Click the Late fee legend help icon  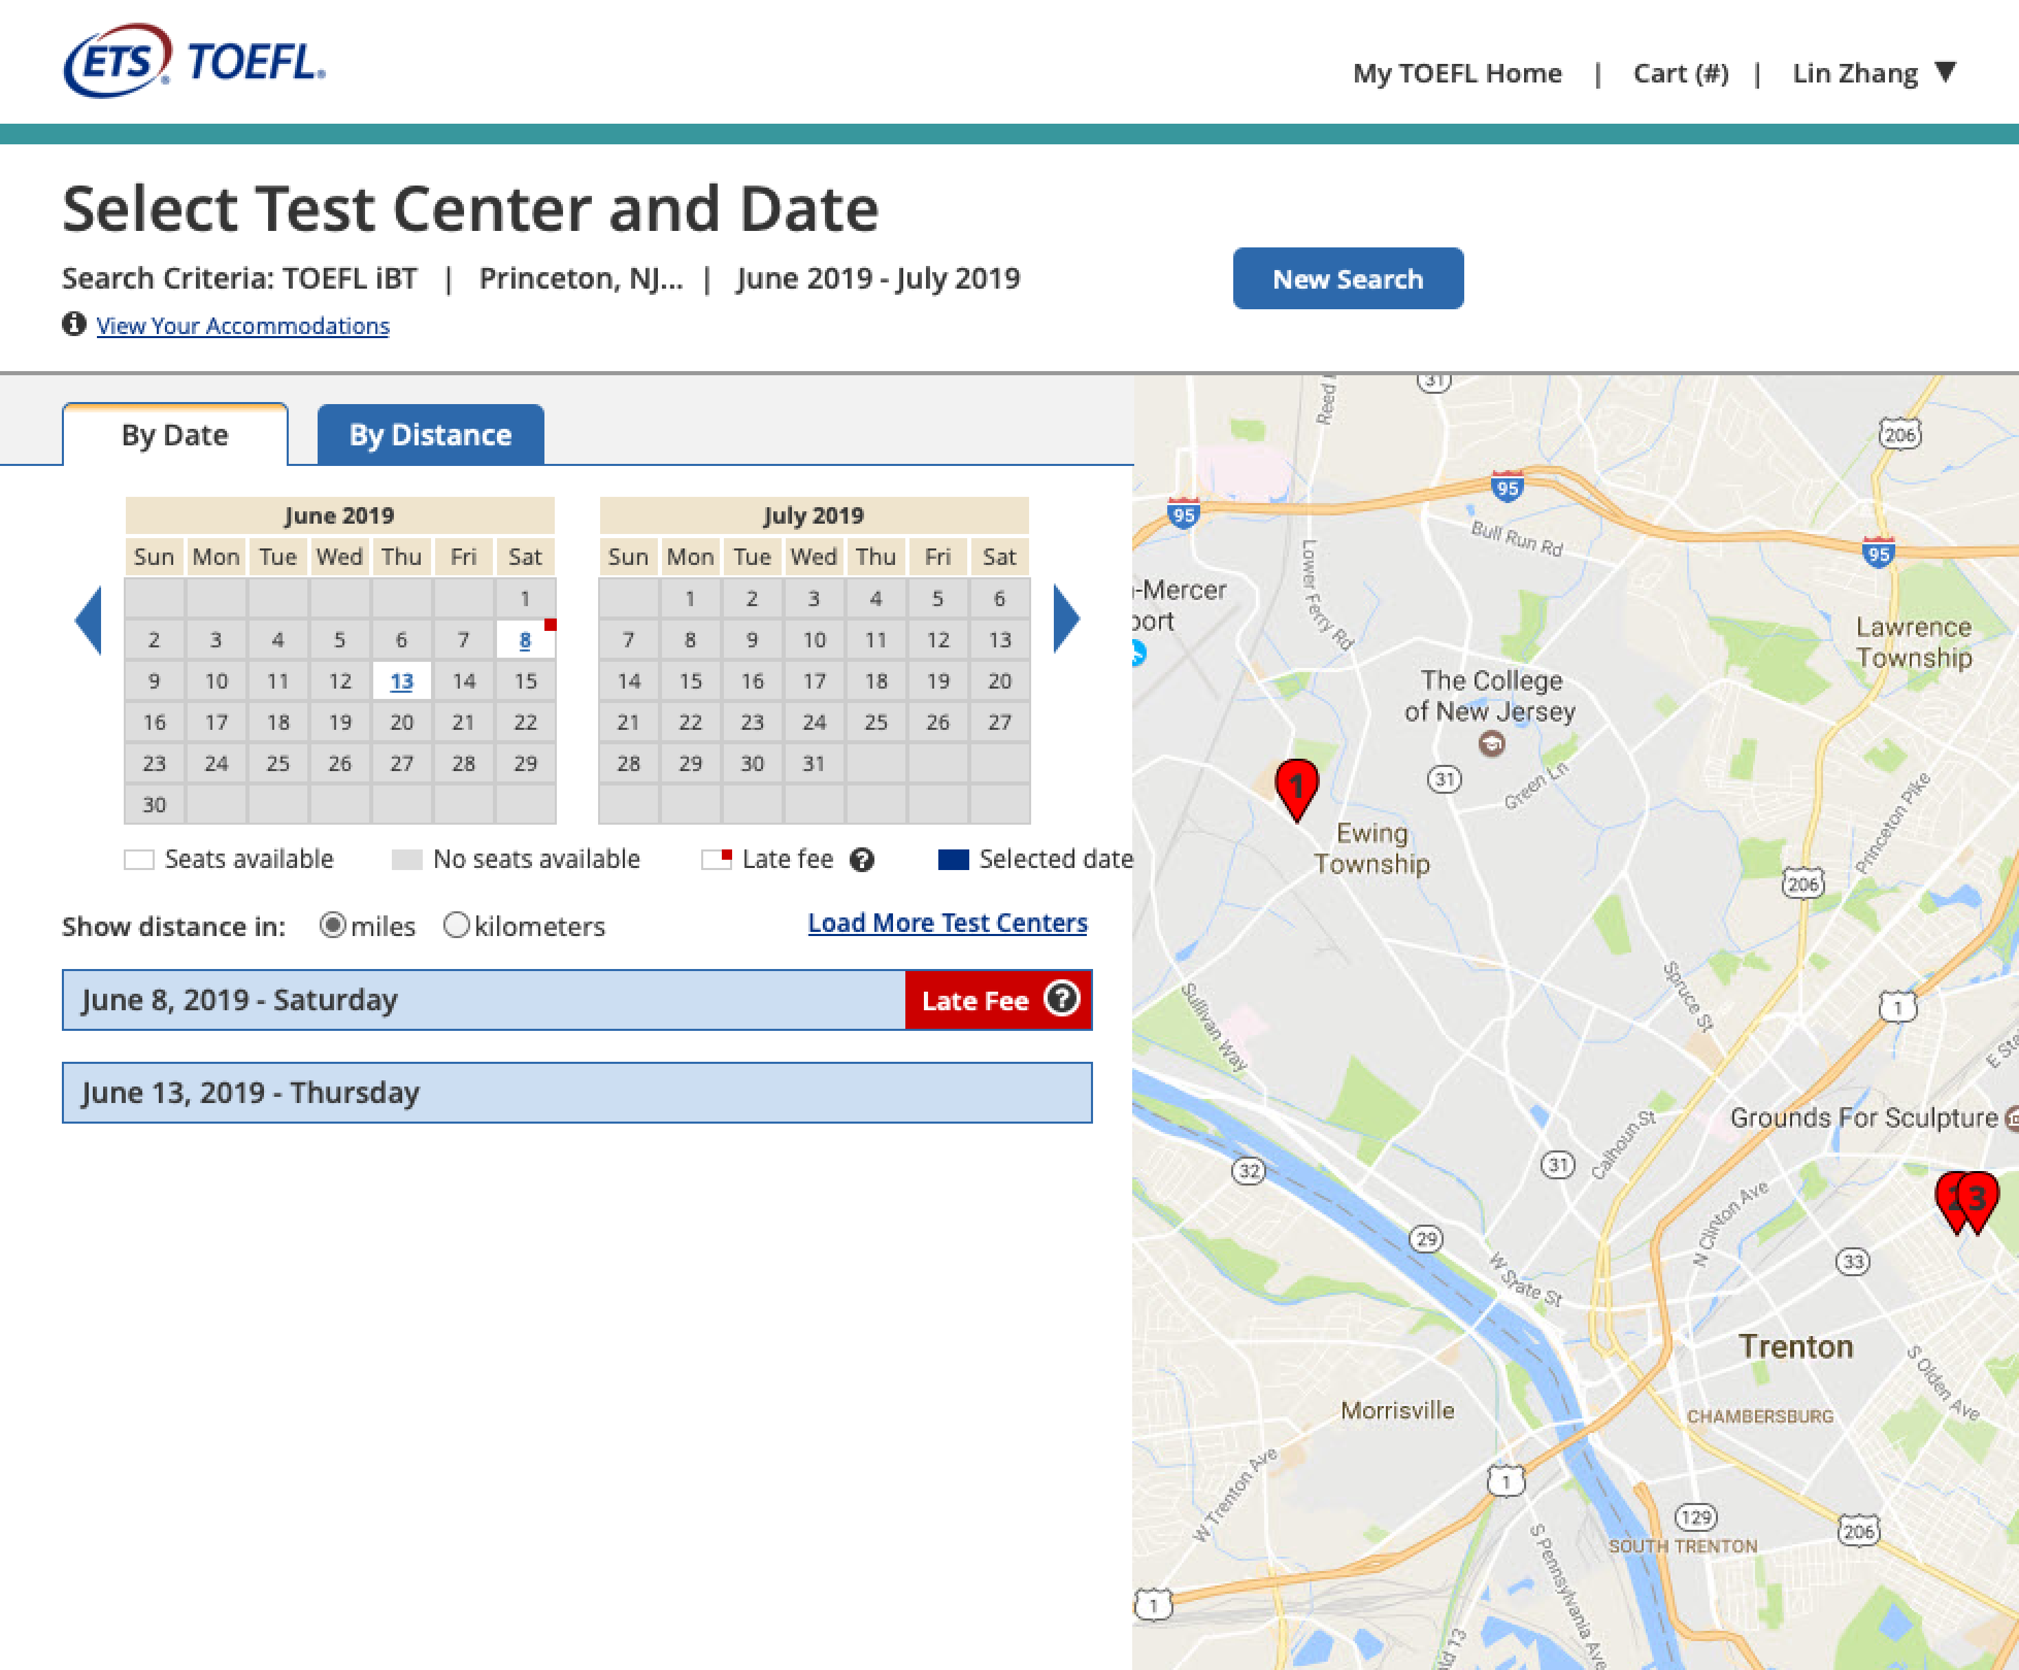(861, 860)
